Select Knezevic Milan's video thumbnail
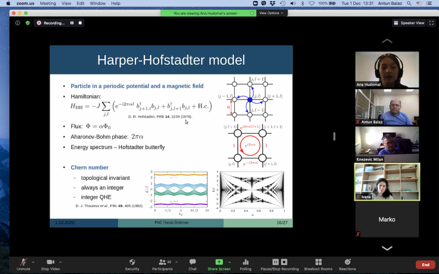 387,145
